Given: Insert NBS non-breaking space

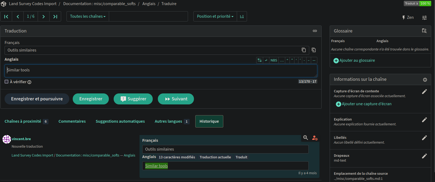Looking at the screenshot, I should coord(274,60).
